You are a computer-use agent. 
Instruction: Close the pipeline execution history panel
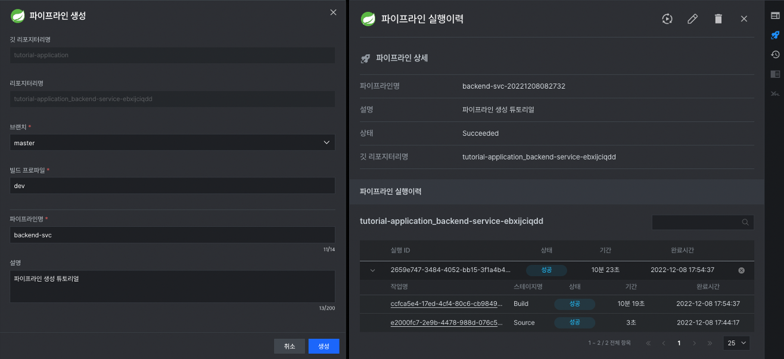744,19
